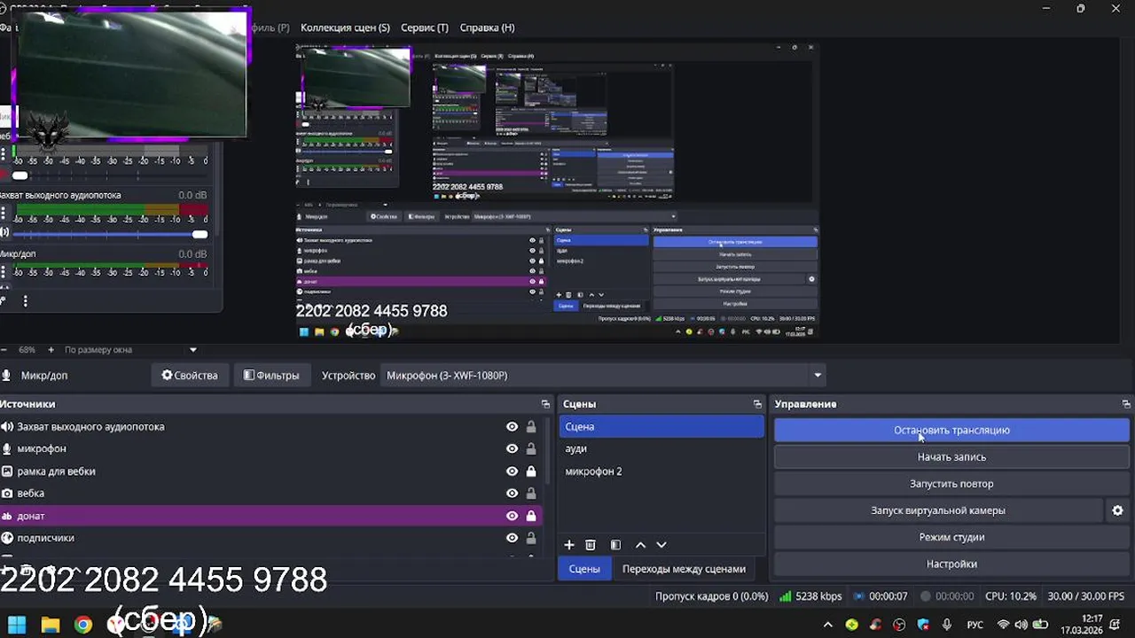The image size is (1135, 638).
Task: Click Запустить повтор button
Action: (951, 484)
